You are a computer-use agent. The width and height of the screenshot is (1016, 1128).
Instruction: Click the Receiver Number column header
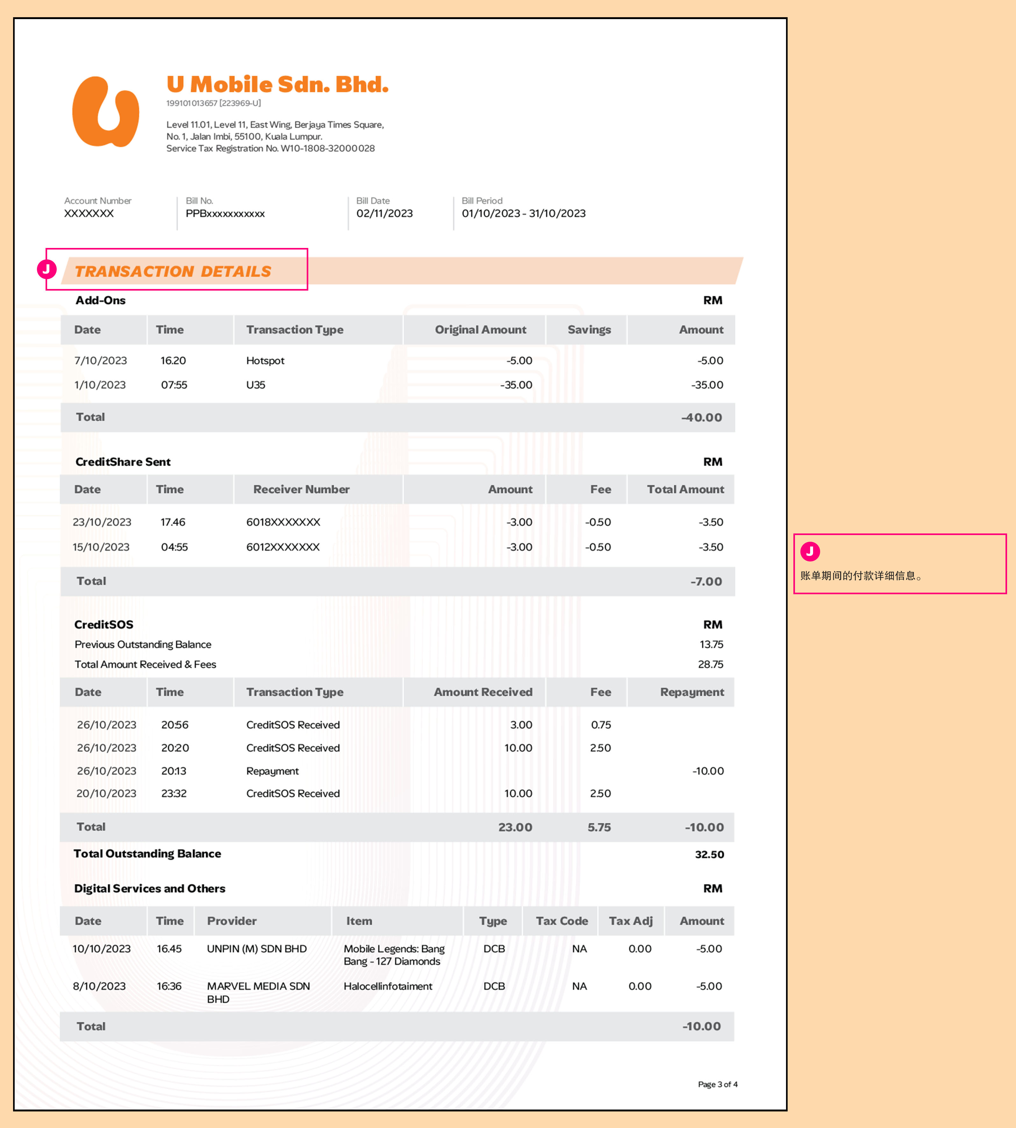click(301, 489)
